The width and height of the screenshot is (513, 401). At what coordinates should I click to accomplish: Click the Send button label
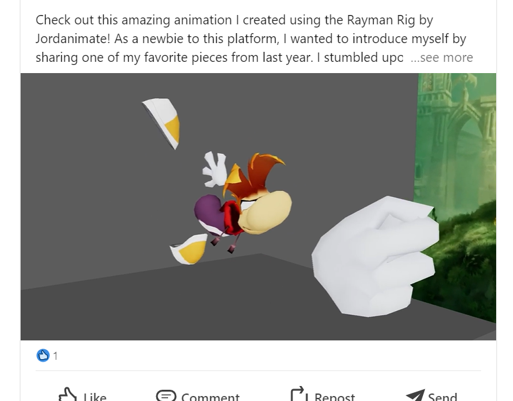tap(442, 397)
